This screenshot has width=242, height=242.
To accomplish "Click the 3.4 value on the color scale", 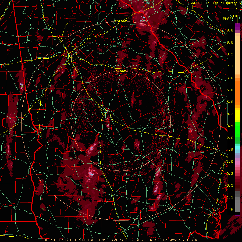I will pos(230,126).
